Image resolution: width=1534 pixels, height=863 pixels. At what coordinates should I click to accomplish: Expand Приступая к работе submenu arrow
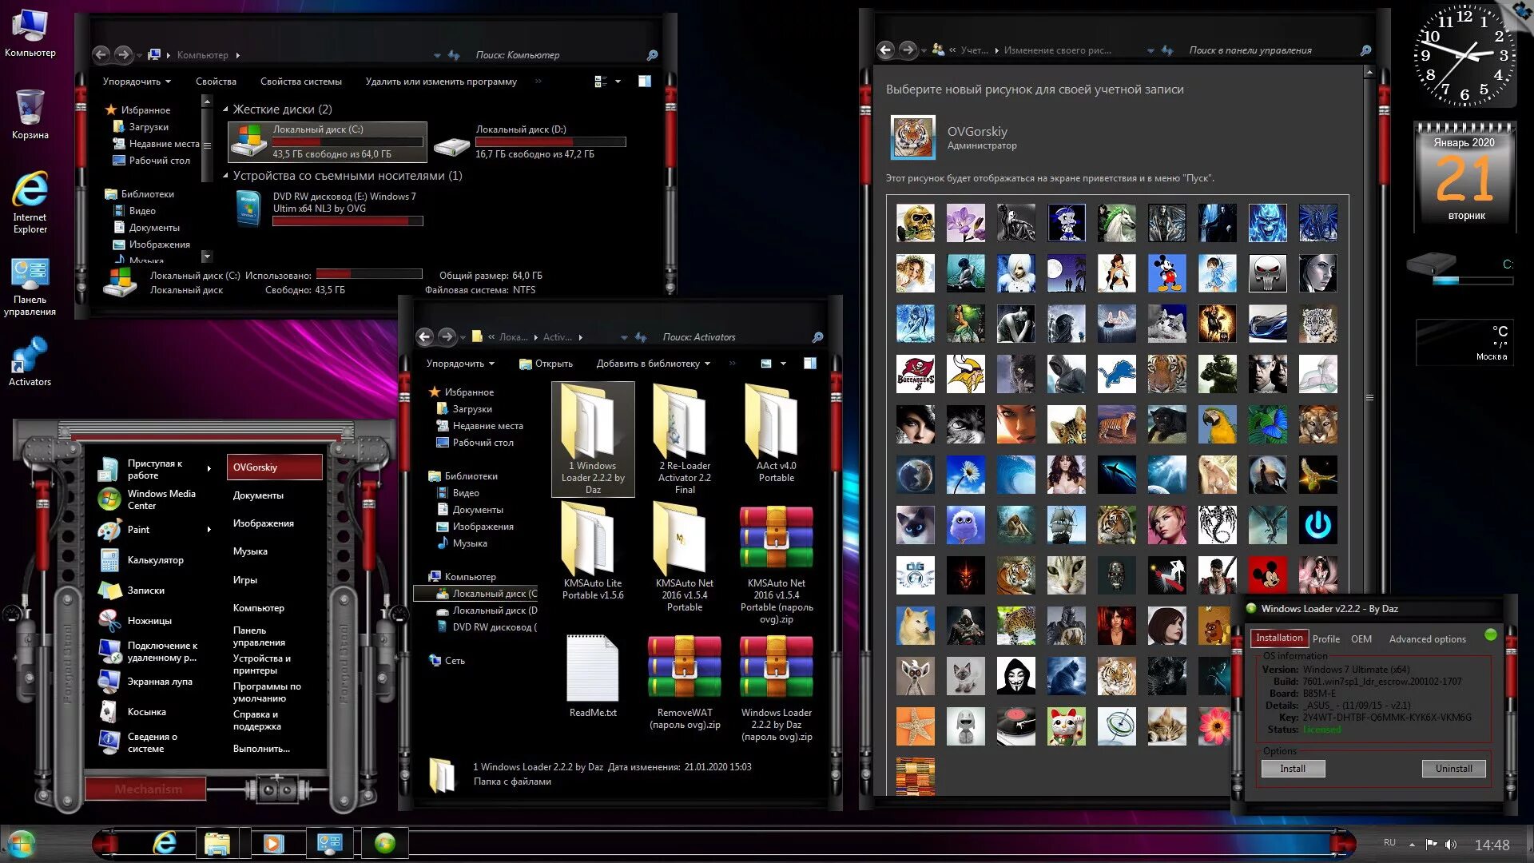point(209,469)
